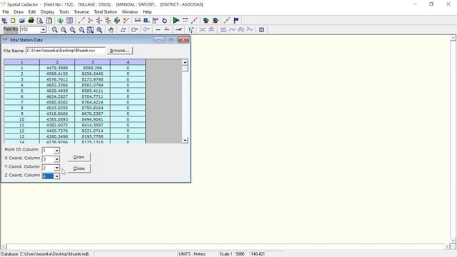Click the data table scroll up arrow
The image size is (457, 257).
click(x=185, y=62)
